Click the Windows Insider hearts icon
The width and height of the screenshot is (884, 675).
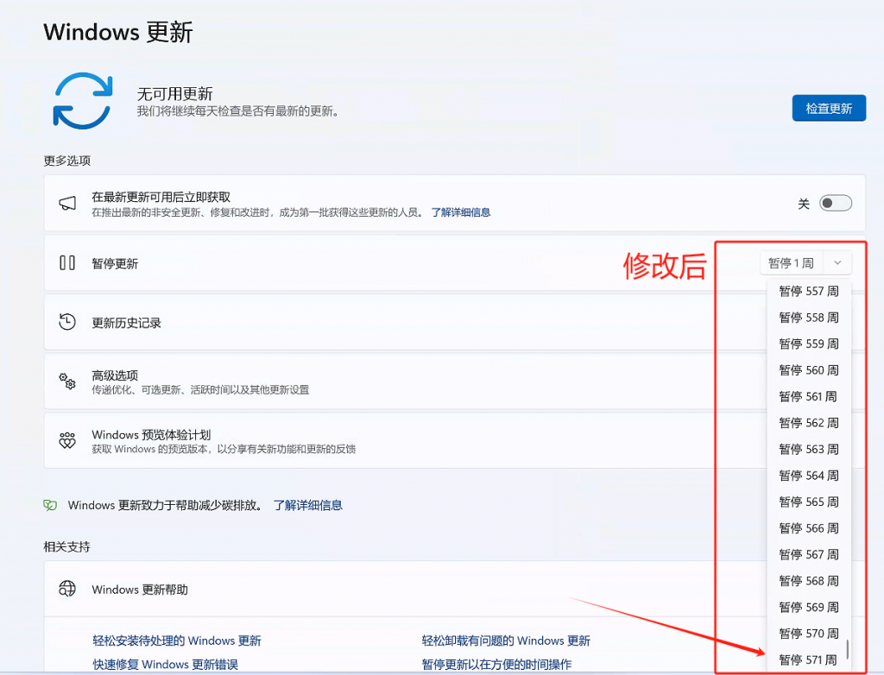point(67,440)
